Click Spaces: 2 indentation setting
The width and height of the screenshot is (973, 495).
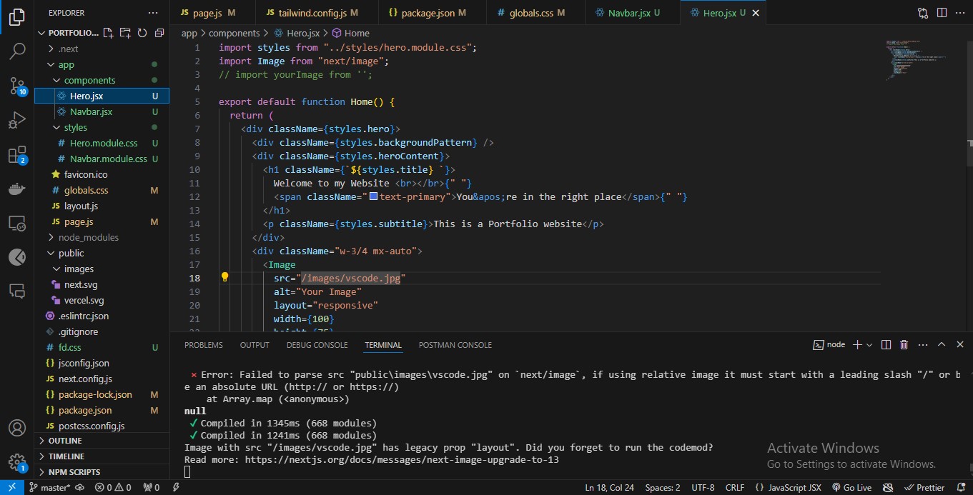663,487
